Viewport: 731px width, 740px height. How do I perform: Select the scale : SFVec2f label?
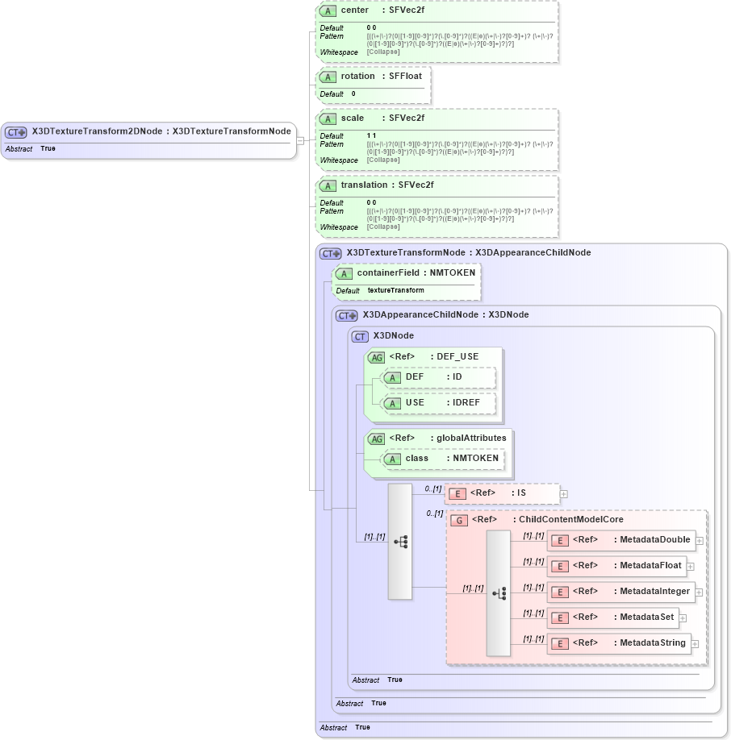(x=383, y=118)
